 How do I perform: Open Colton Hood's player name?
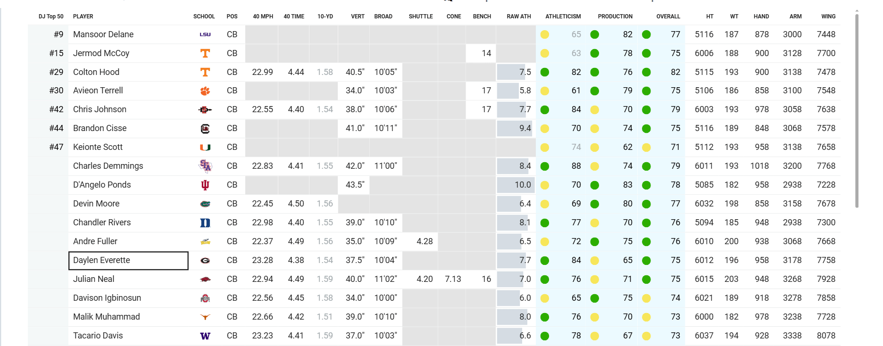(96, 72)
